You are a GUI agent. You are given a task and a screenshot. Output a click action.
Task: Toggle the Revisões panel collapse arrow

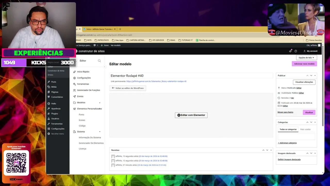(271, 150)
